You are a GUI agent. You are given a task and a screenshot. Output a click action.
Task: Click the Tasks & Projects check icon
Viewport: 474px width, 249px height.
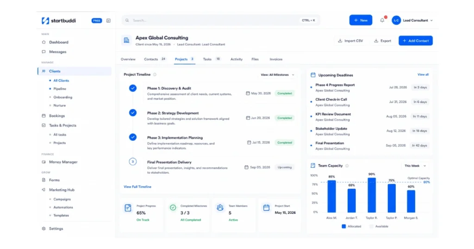click(44, 125)
